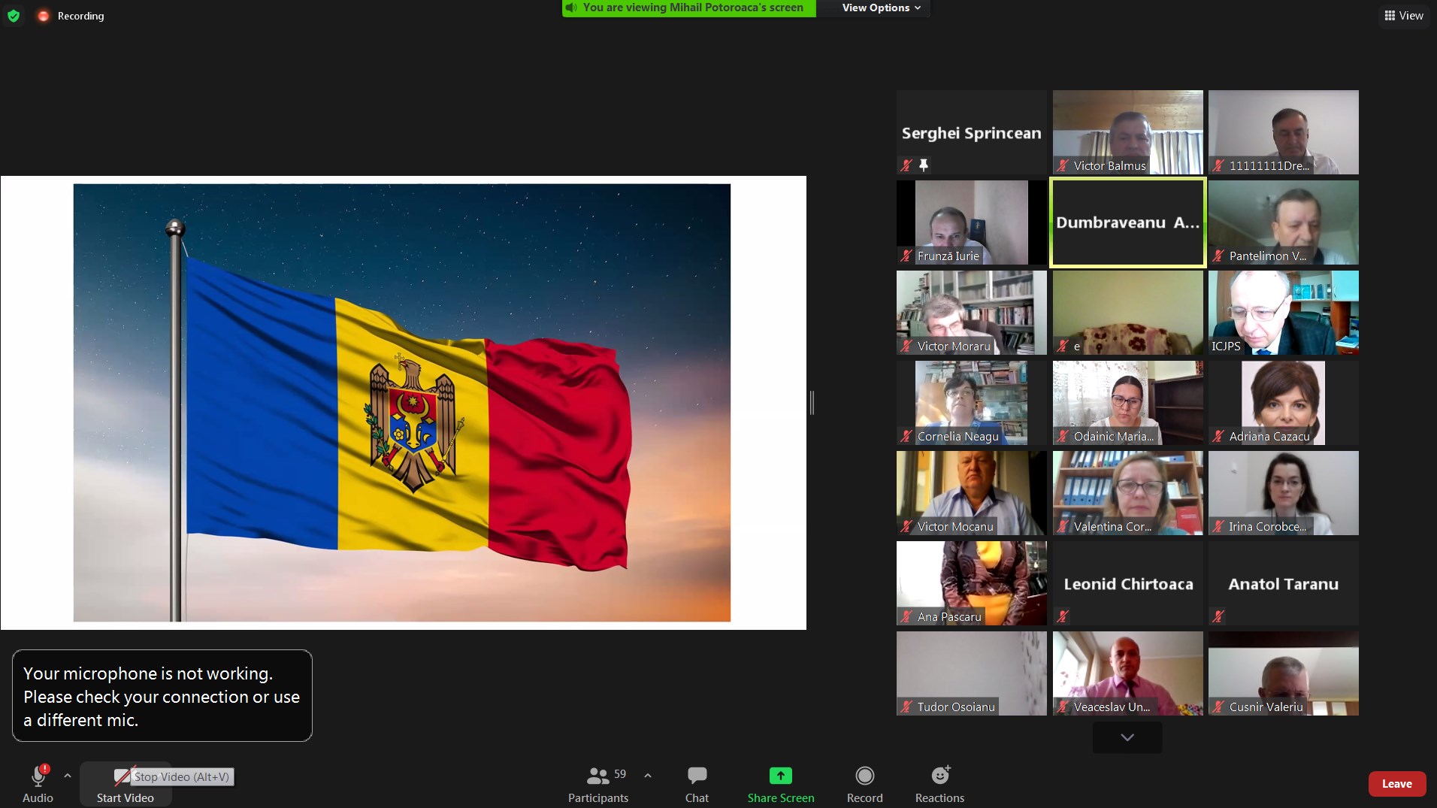Expand the audio options caret
This screenshot has width=1437, height=808.
coord(68,776)
